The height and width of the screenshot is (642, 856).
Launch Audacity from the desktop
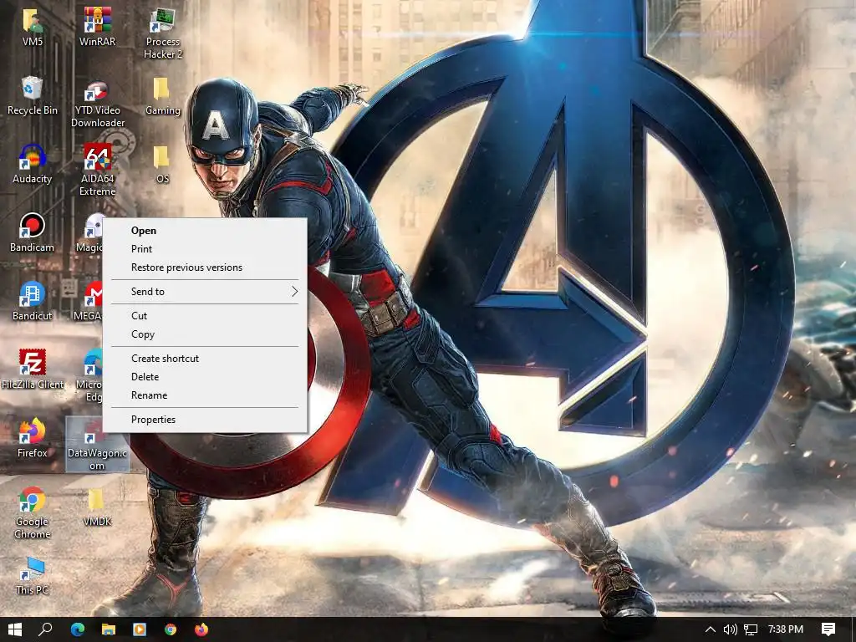[33, 164]
